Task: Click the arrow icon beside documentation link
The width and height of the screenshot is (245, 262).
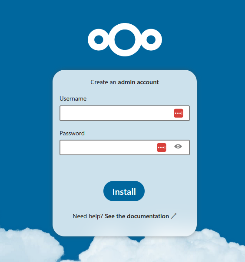Action: click(x=174, y=216)
